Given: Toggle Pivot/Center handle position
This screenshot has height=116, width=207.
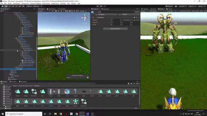Looking at the screenshot, I should [x=29, y=6].
